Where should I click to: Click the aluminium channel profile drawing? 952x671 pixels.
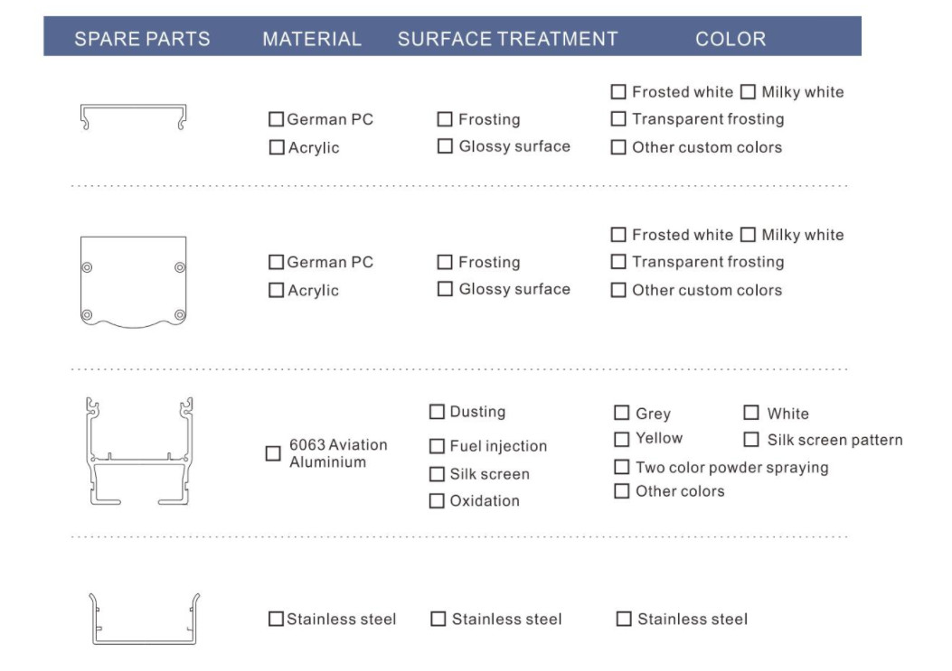pos(139,452)
